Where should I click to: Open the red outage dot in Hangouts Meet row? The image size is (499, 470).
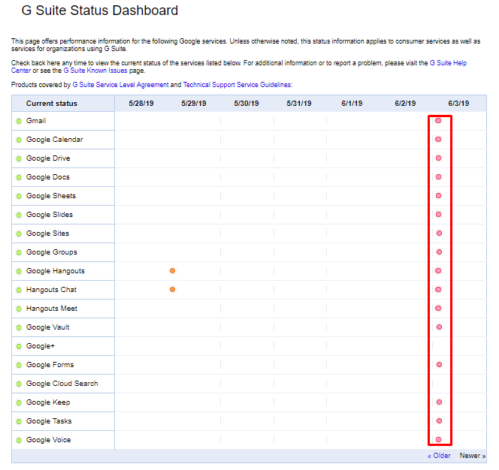point(439,308)
